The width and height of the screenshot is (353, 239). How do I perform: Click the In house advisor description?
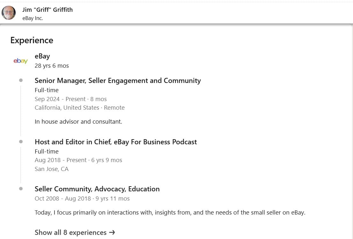coord(78,122)
